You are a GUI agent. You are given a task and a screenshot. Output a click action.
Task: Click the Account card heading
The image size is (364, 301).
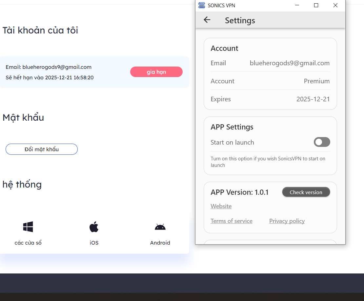224,48
